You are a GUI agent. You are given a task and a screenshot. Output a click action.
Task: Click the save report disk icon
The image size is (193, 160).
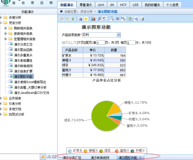coord(80,19)
